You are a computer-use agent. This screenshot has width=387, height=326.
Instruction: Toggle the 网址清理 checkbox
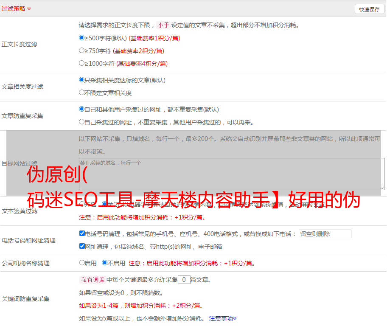(82, 246)
